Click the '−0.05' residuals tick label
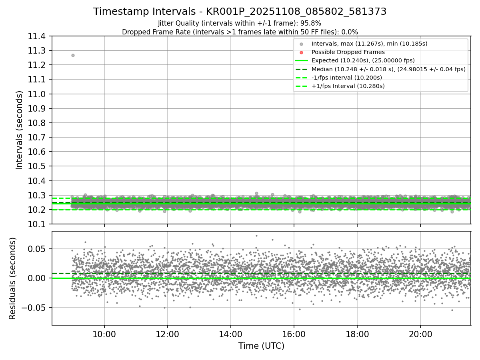480x360 pixels. coord(34,308)
